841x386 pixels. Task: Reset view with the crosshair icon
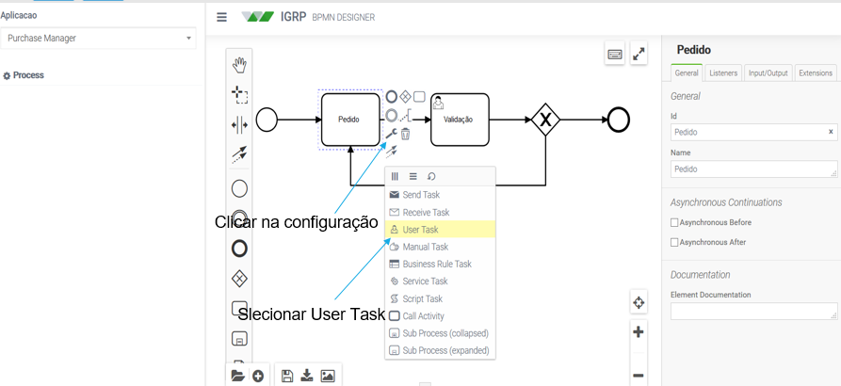[639, 303]
